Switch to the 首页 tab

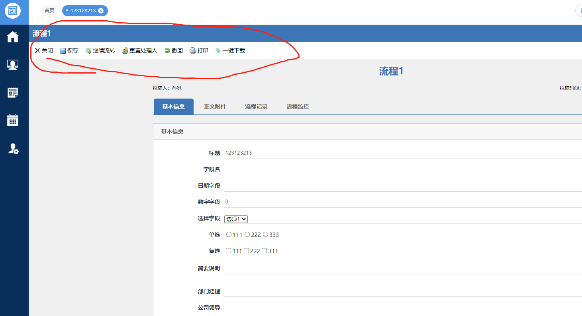pos(49,11)
